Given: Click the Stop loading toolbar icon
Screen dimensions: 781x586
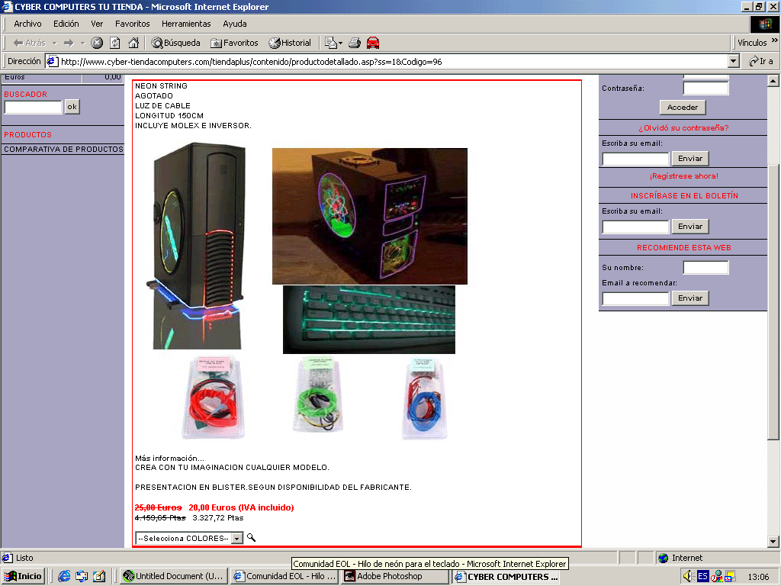Looking at the screenshot, I should click(97, 43).
